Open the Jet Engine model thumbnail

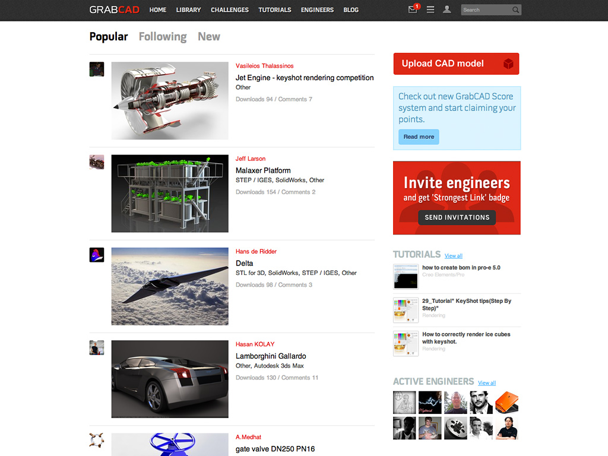pyautogui.click(x=170, y=101)
